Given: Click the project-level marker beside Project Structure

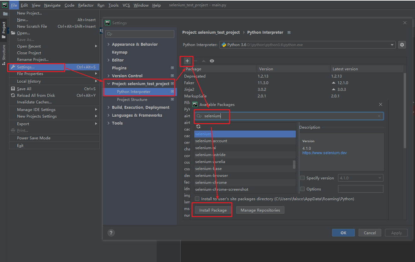Looking at the screenshot, I should tap(172, 99).
